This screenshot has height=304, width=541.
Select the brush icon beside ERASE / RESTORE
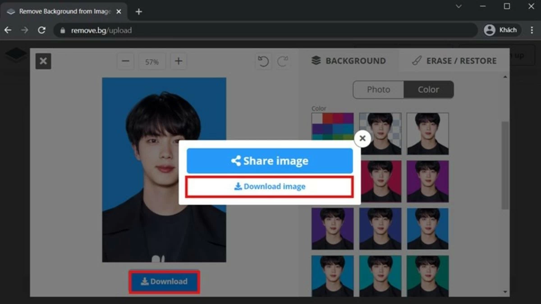[x=417, y=60]
